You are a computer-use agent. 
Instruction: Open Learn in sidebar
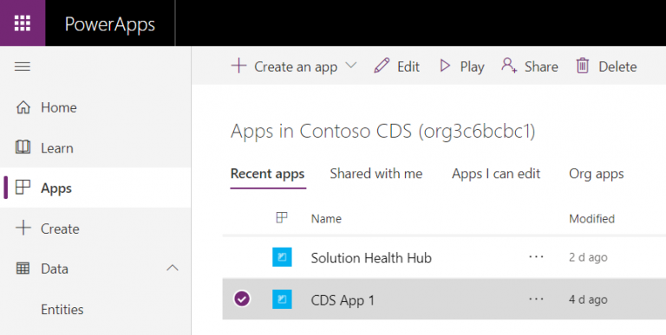coord(57,148)
